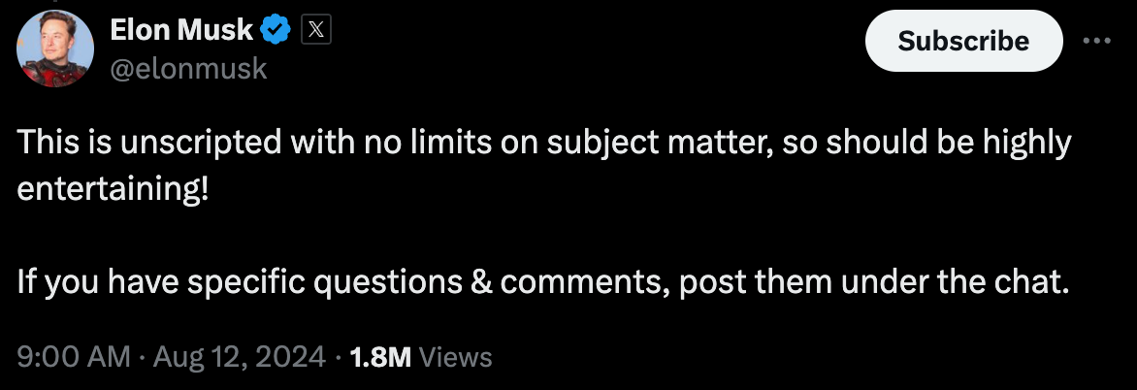1137x390 pixels.
Task: Click the 9:00 AM timestamp
Action: pyautogui.click(x=74, y=357)
